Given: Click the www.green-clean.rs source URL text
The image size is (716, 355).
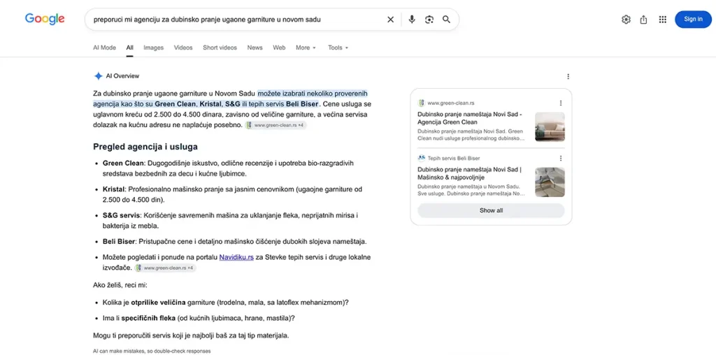Looking at the screenshot, I should point(451,103).
